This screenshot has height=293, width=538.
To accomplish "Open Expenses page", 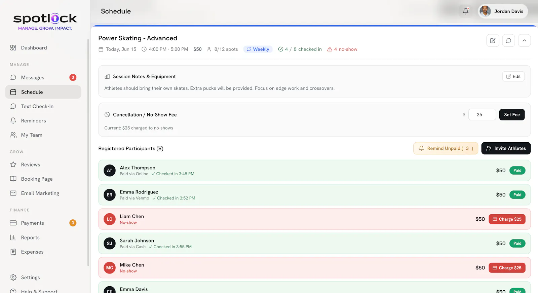I will (43, 252).
